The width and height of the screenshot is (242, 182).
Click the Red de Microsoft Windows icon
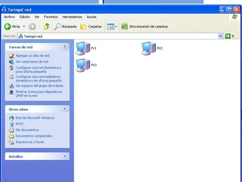pos(12,118)
